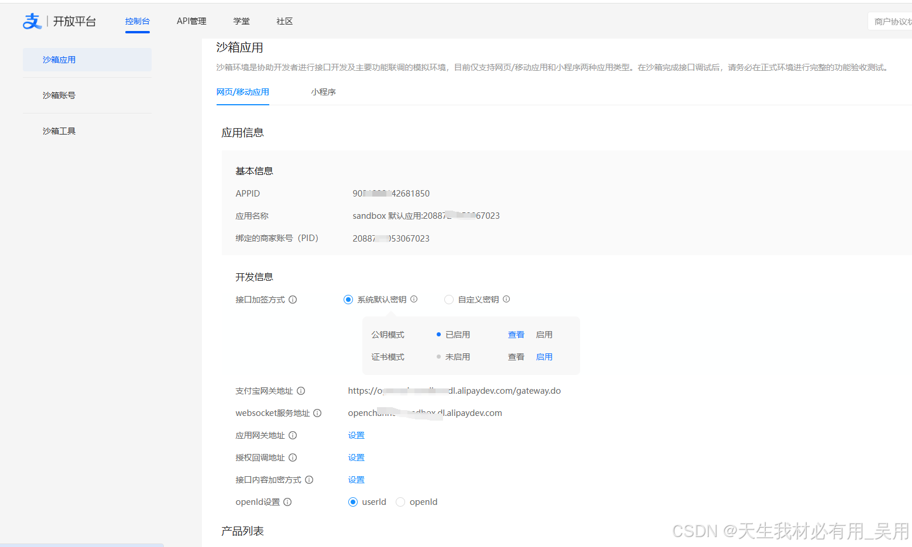Choose openId radio option
This screenshot has width=912, height=547.
400,502
